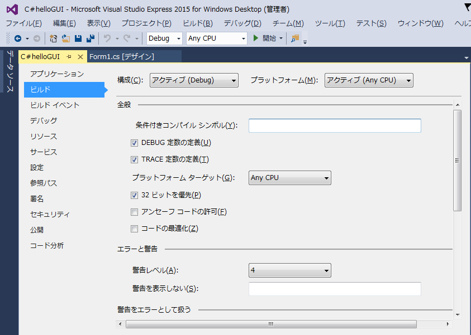Click the Navigate Backward arrow icon

point(18,38)
